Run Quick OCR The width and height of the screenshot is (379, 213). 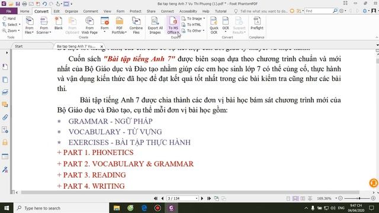(x=214, y=25)
